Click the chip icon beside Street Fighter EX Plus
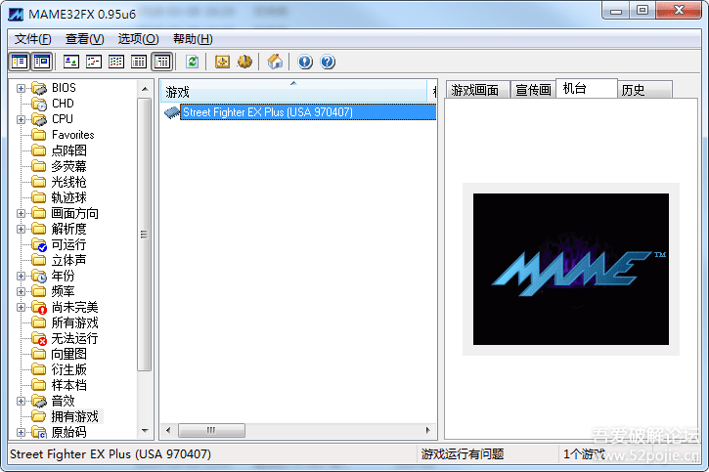Viewport: 709px width, 472px height. (x=172, y=112)
